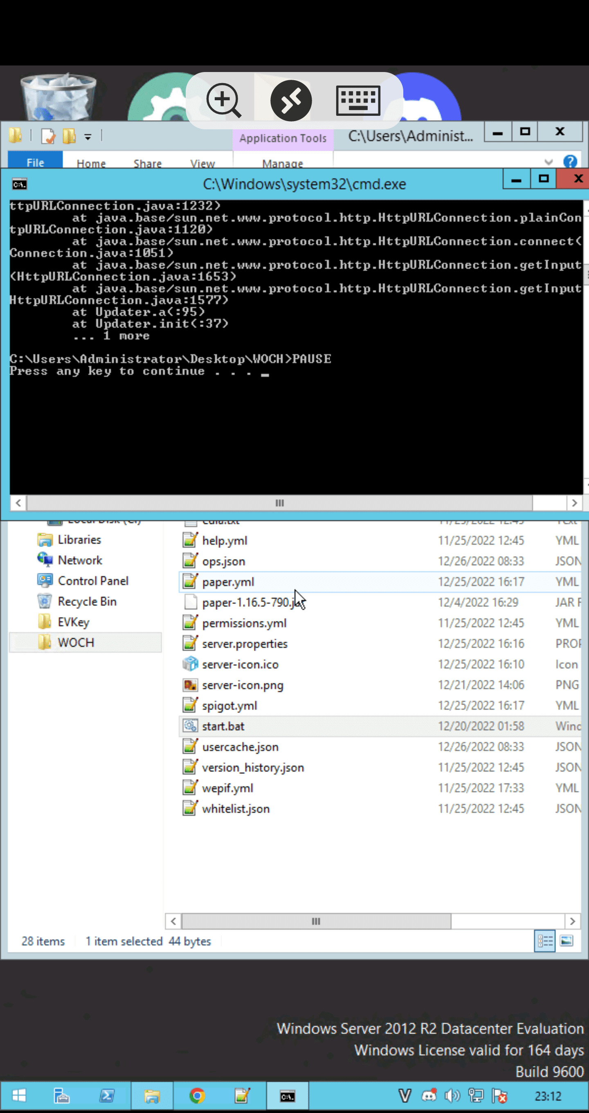Click the cmd window scroll-right arrow

pyautogui.click(x=574, y=503)
